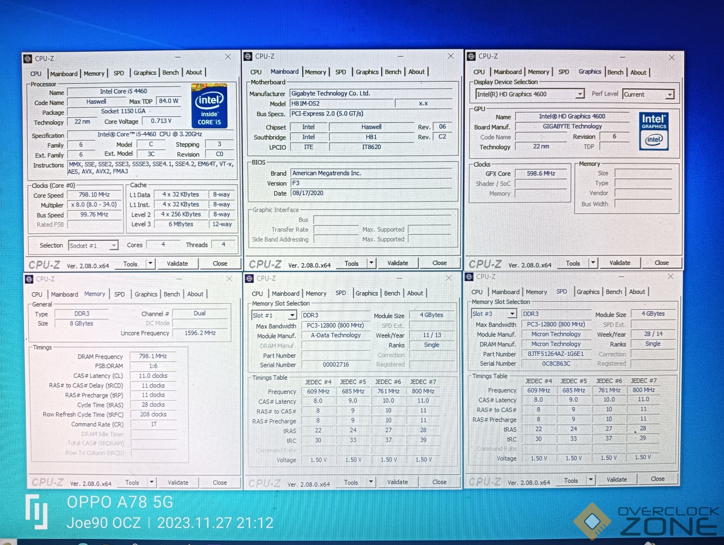724x545 pixels.
Task: Click the DRAM Frequency 798.1 MHz value
Action: pos(153,356)
